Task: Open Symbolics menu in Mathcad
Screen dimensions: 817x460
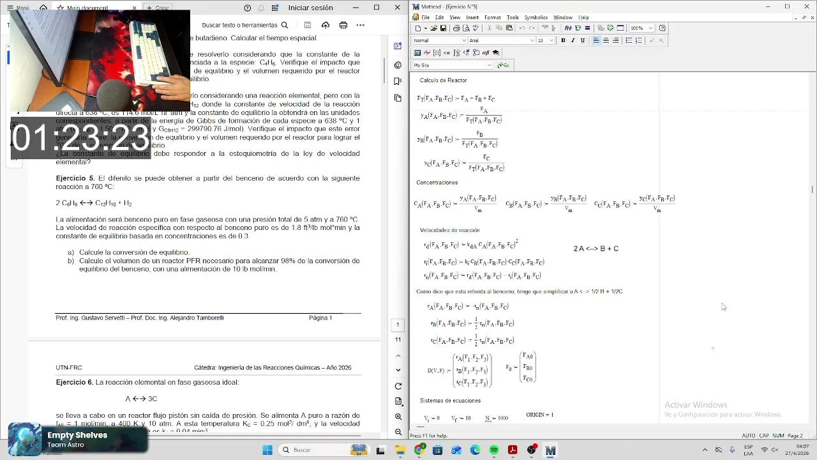Action: point(536,17)
